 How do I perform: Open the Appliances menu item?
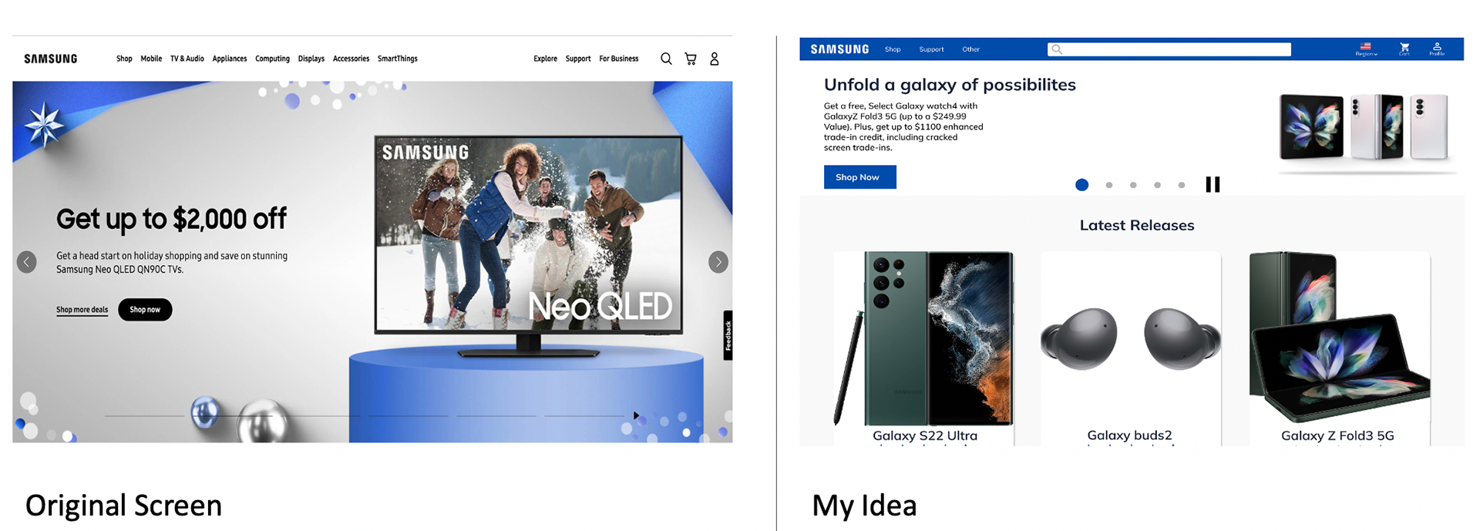(230, 59)
